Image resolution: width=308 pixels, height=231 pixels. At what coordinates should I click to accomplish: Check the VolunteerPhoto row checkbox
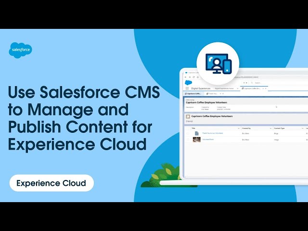[188, 140]
